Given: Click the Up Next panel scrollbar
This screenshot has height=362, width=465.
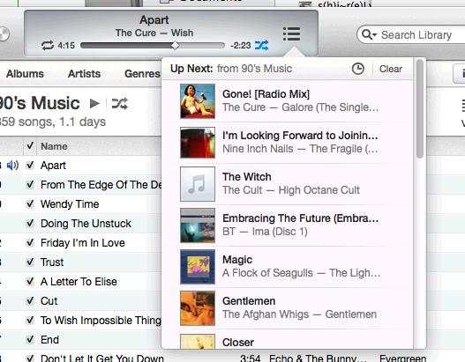Looking at the screenshot, I should 420,109.
